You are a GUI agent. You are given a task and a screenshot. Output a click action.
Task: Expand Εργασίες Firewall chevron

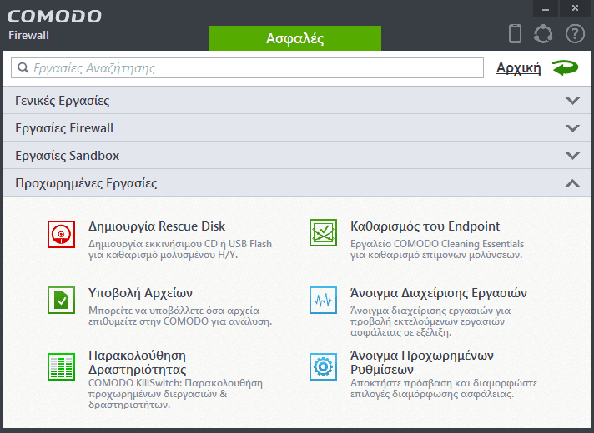tap(572, 128)
